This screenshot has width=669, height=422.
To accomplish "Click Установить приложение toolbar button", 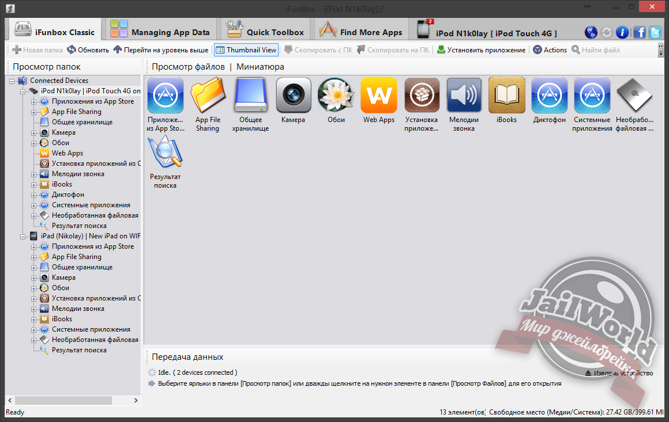I will coord(481,50).
